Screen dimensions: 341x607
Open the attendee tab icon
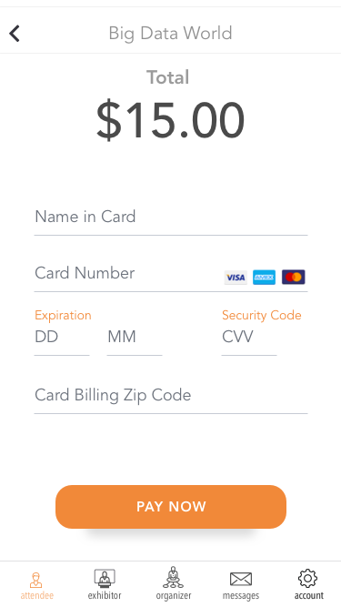tap(36, 580)
